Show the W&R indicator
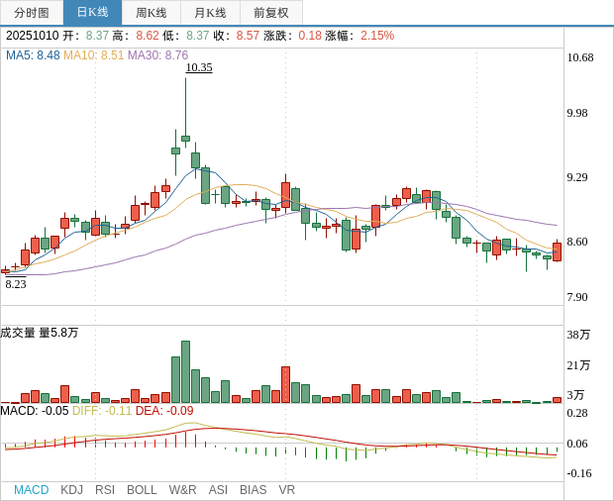 [x=182, y=490]
